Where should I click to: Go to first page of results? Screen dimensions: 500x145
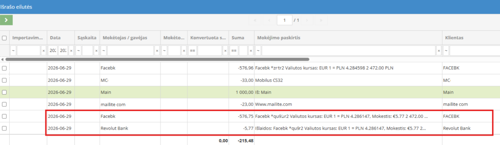255,20
